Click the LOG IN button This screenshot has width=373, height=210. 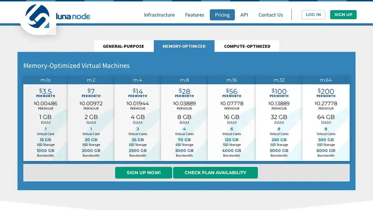(x=313, y=15)
